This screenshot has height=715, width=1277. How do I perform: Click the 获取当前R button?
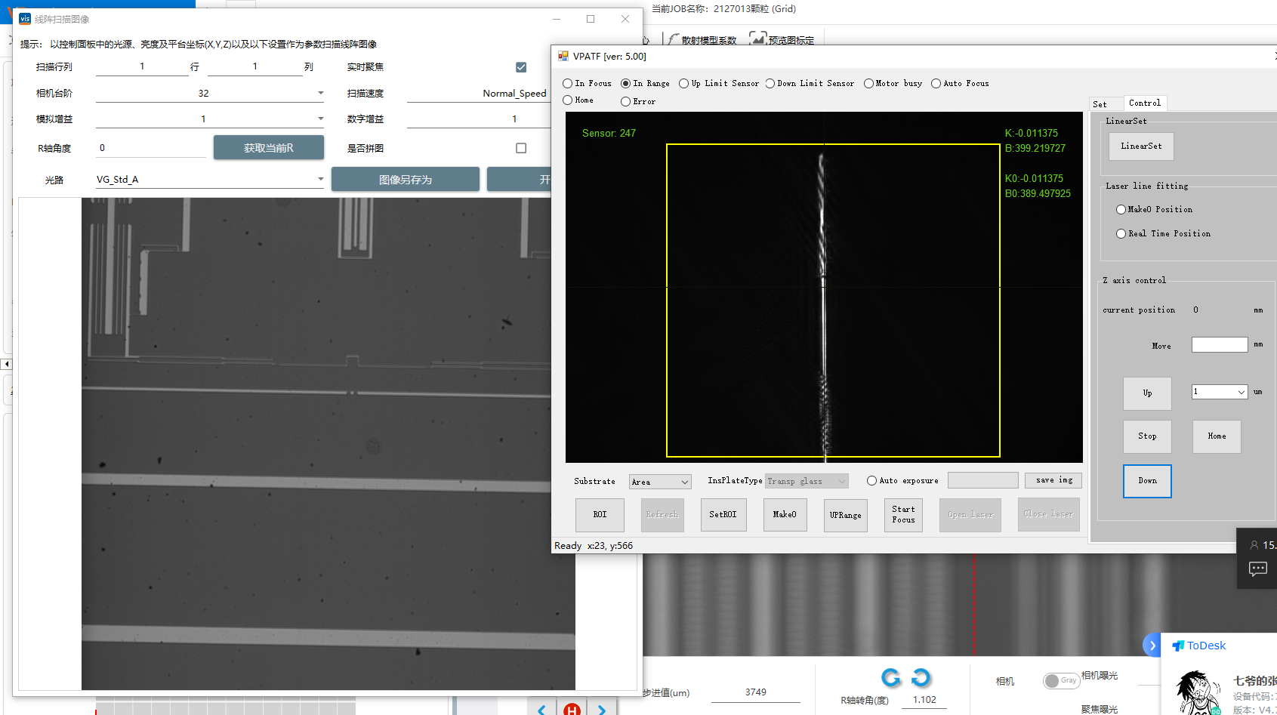(268, 148)
